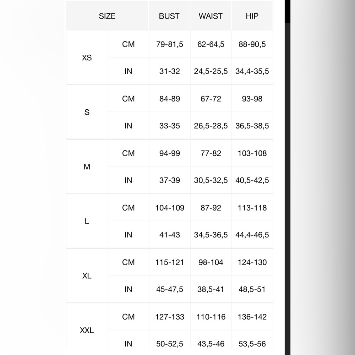Image resolution: width=355 pixels, height=355 pixels.
Task: Select the M size row label
Action: 87,167
